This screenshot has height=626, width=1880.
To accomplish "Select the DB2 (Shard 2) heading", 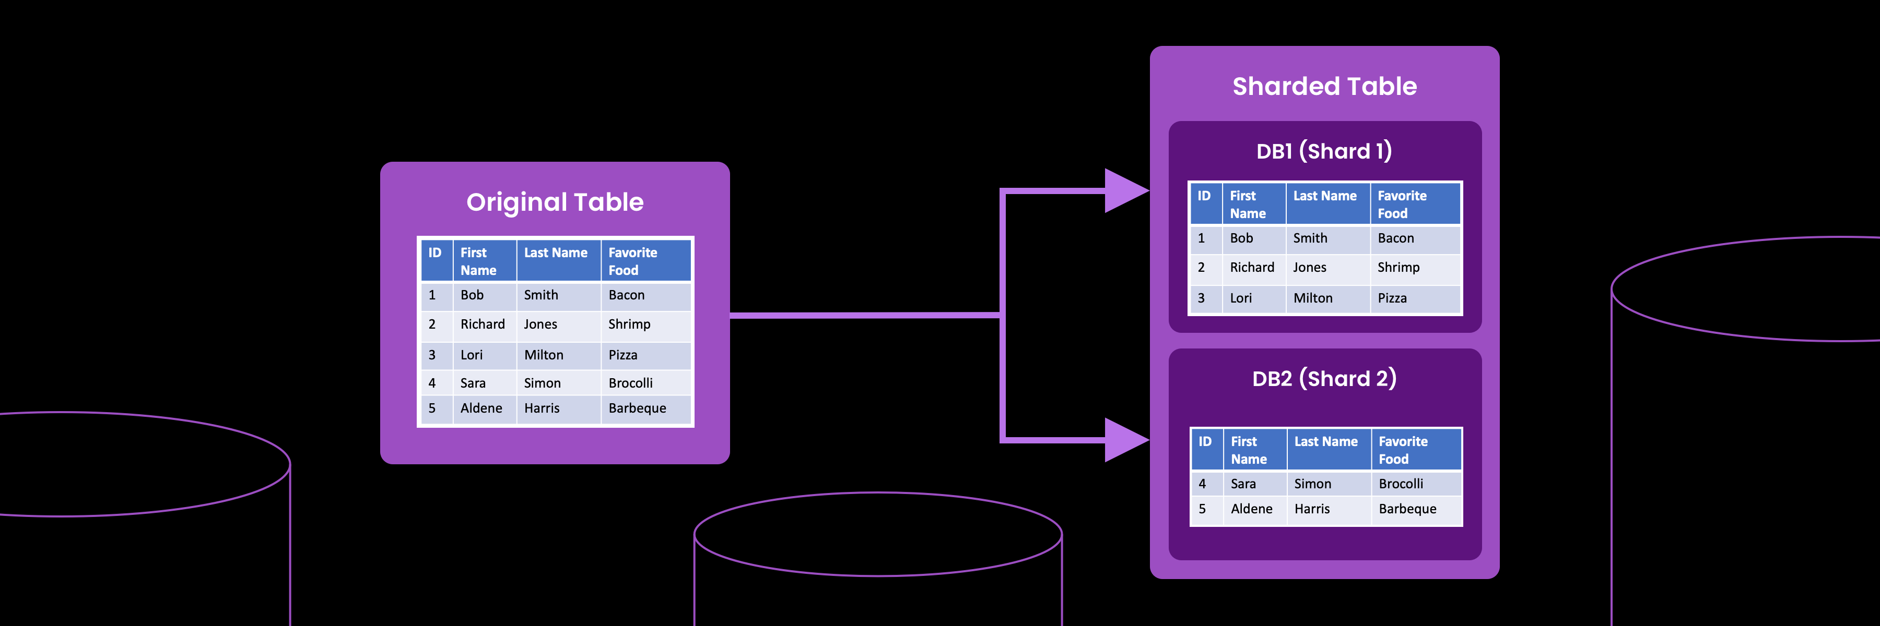I will coord(1324,378).
